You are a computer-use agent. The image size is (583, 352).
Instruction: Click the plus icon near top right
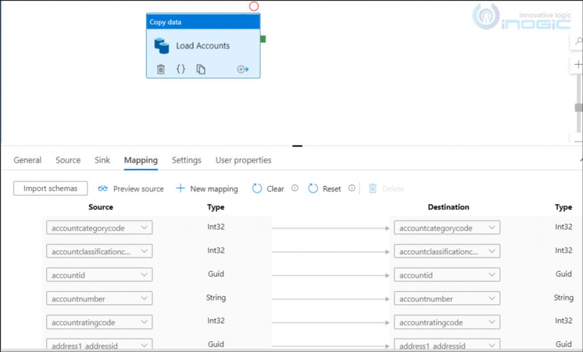tap(578, 63)
